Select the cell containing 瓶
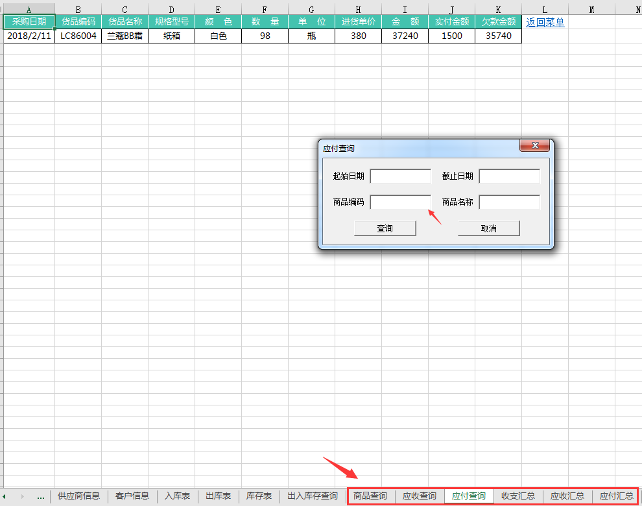Viewport: 642px width, 506px height. (x=311, y=36)
